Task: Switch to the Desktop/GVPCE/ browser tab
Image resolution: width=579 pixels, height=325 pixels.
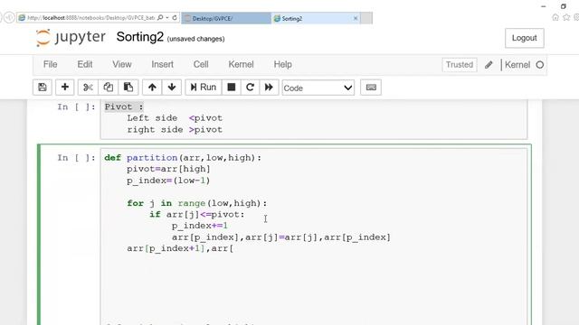Action: point(226,18)
